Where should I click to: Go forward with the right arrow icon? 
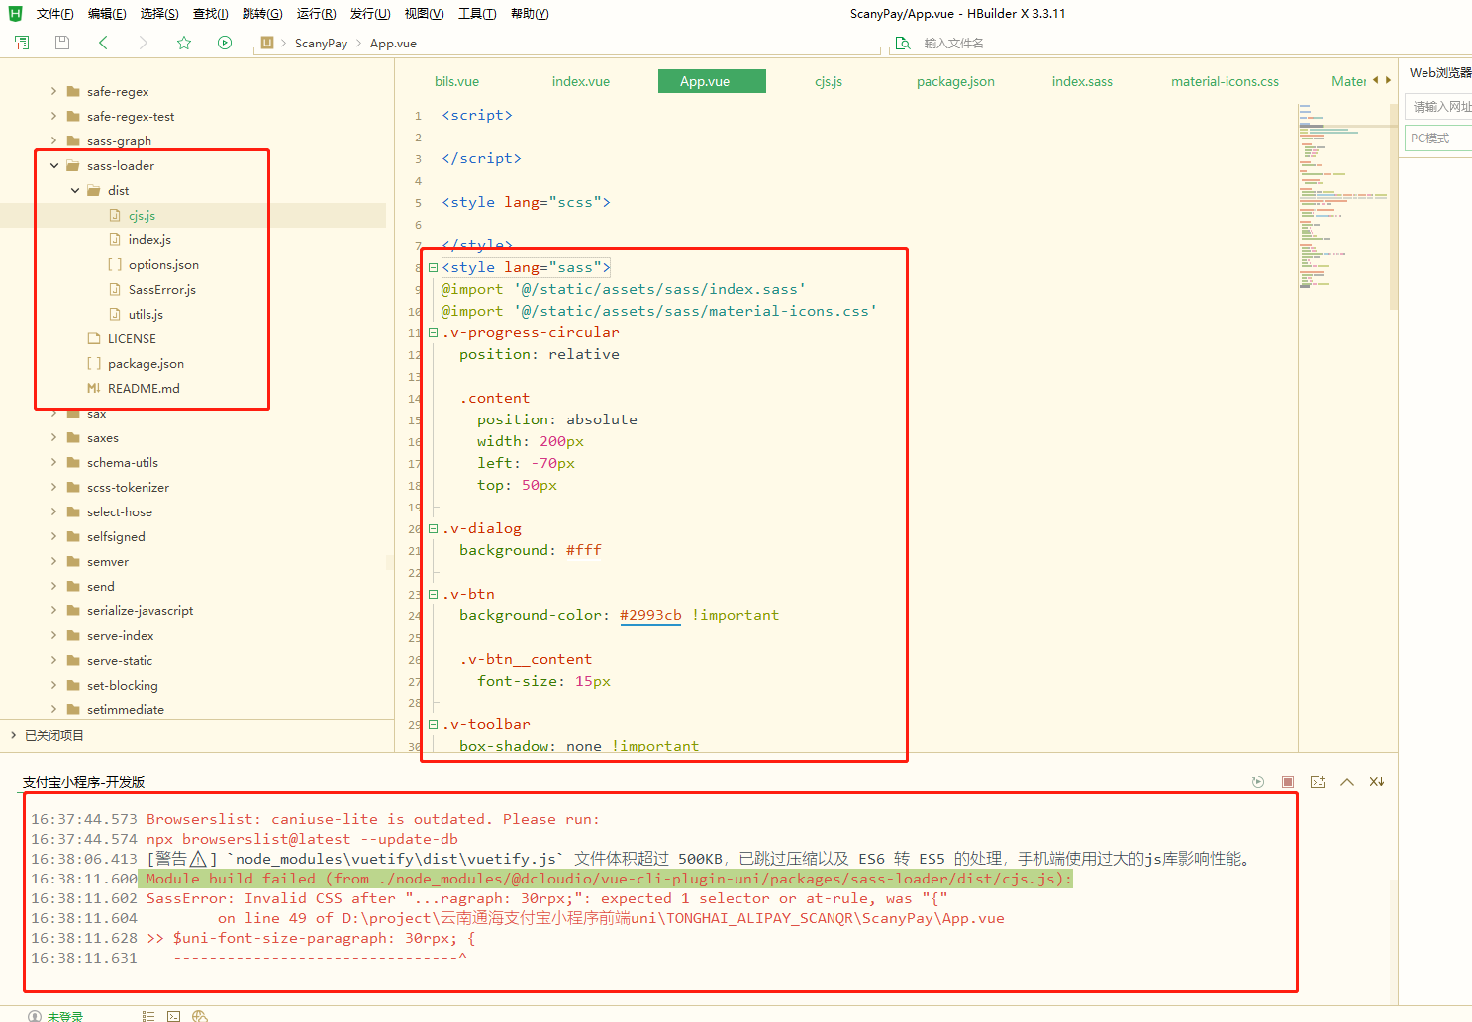144,43
